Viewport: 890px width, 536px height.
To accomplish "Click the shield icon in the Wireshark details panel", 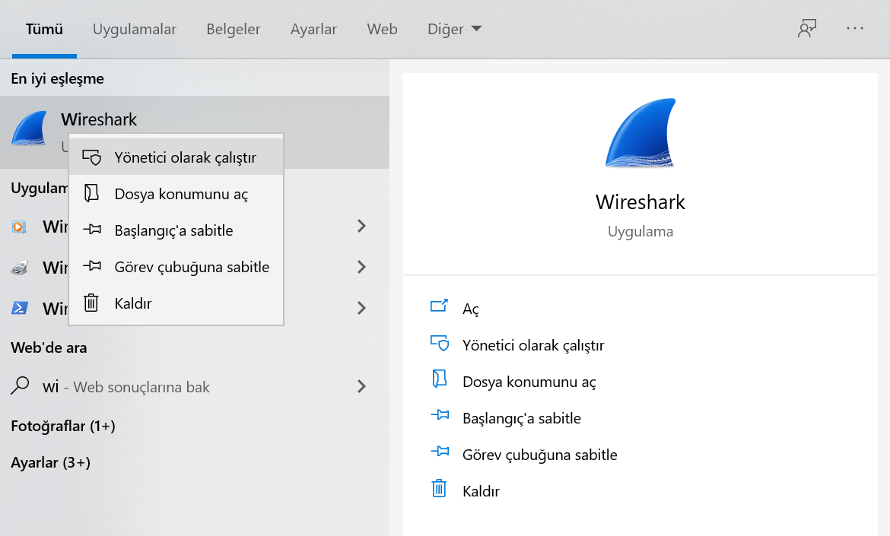I will (440, 343).
